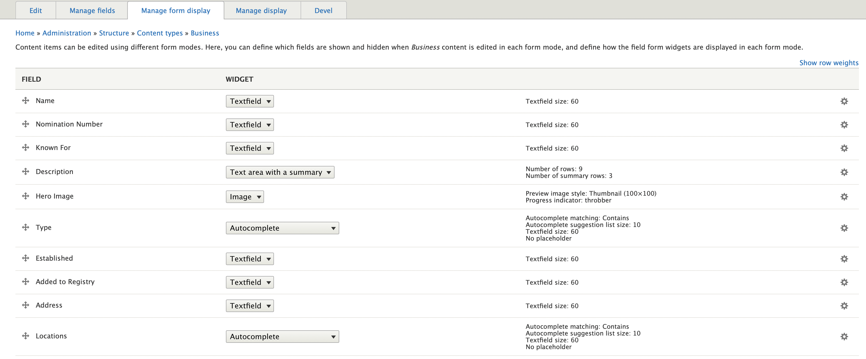
Task: Open Description widget dropdown
Action: click(x=280, y=172)
